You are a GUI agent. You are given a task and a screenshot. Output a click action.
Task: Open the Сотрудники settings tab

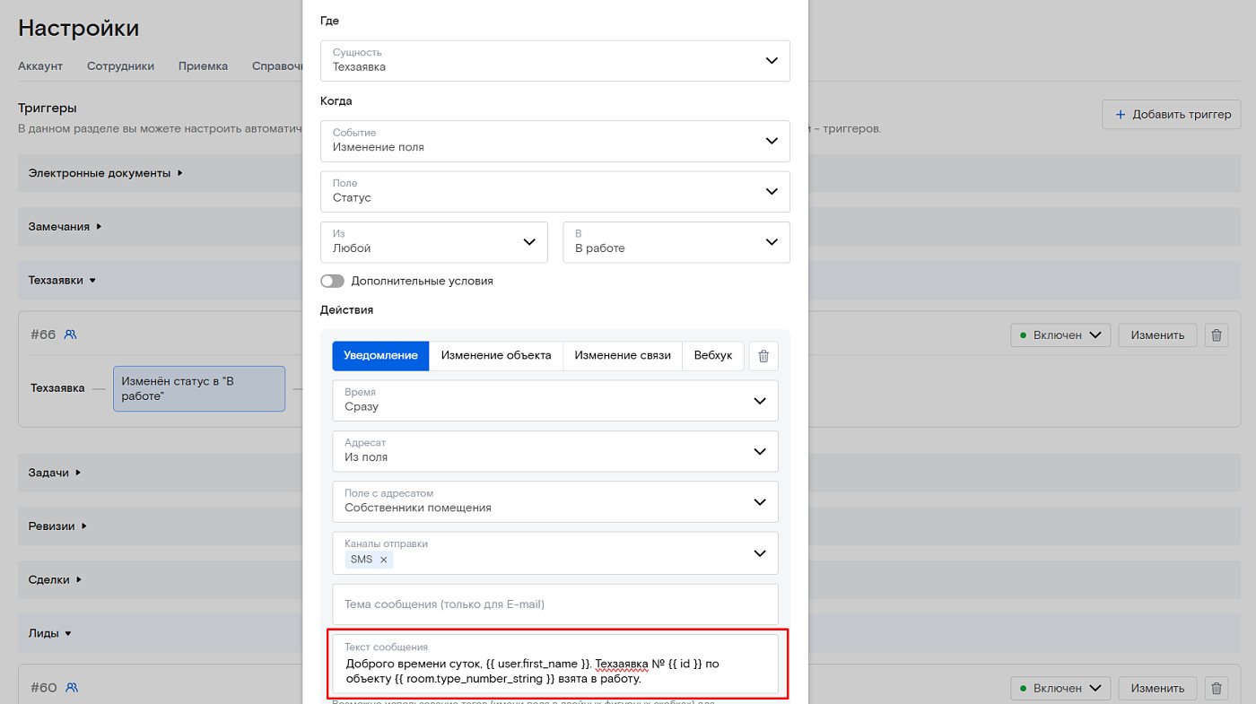click(x=120, y=66)
